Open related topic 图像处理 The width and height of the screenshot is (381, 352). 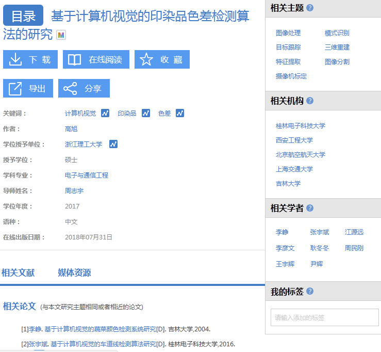tap(288, 33)
